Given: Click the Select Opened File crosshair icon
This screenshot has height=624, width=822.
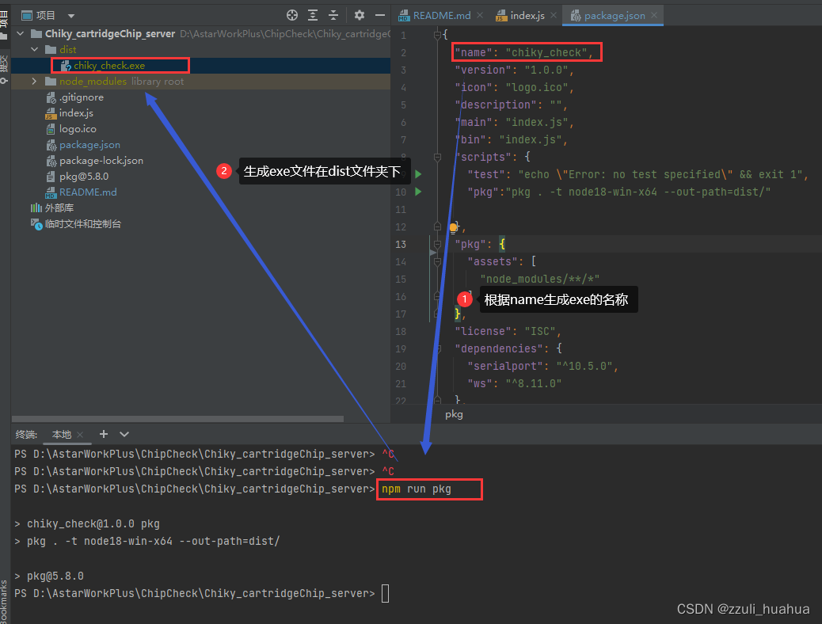Looking at the screenshot, I should [x=291, y=14].
